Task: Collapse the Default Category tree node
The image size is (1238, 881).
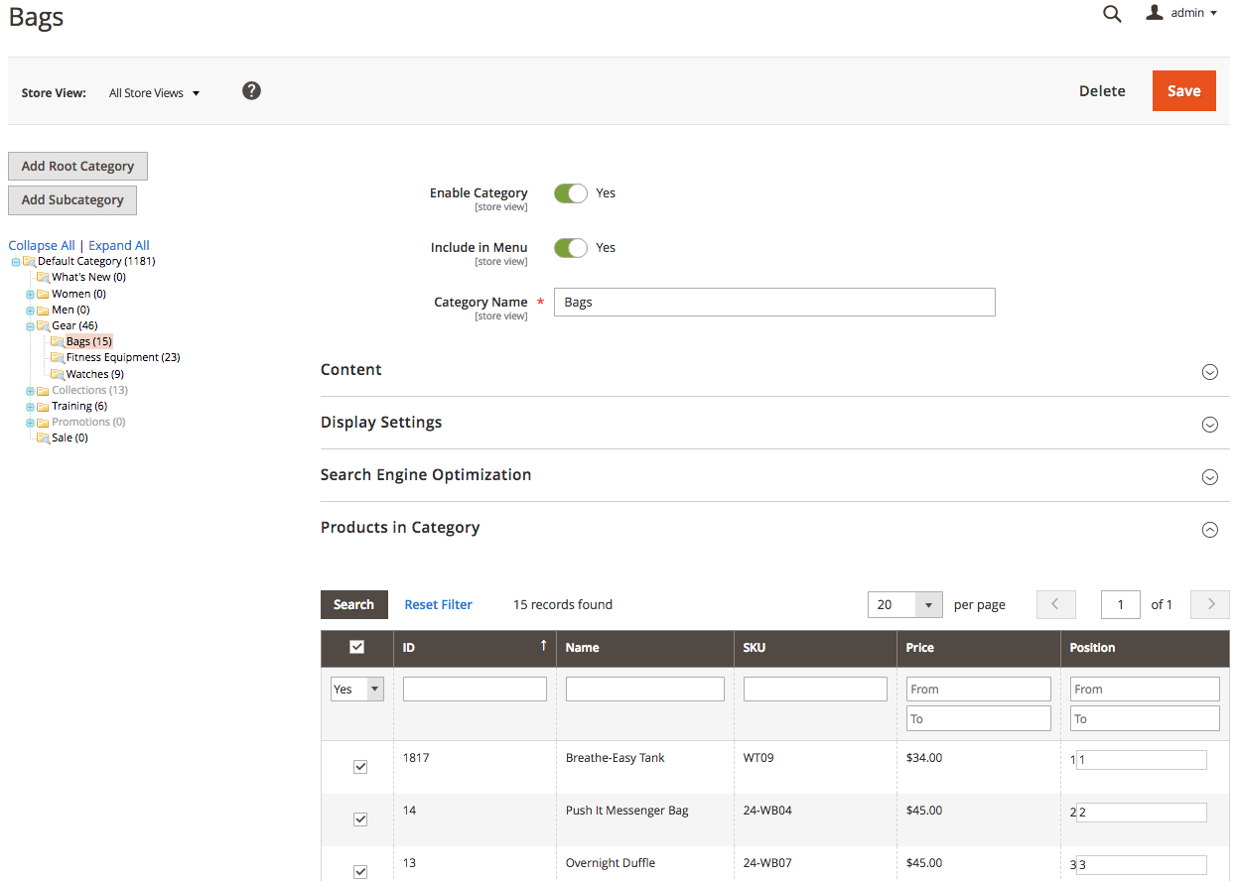Action: click(x=16, y=262)
